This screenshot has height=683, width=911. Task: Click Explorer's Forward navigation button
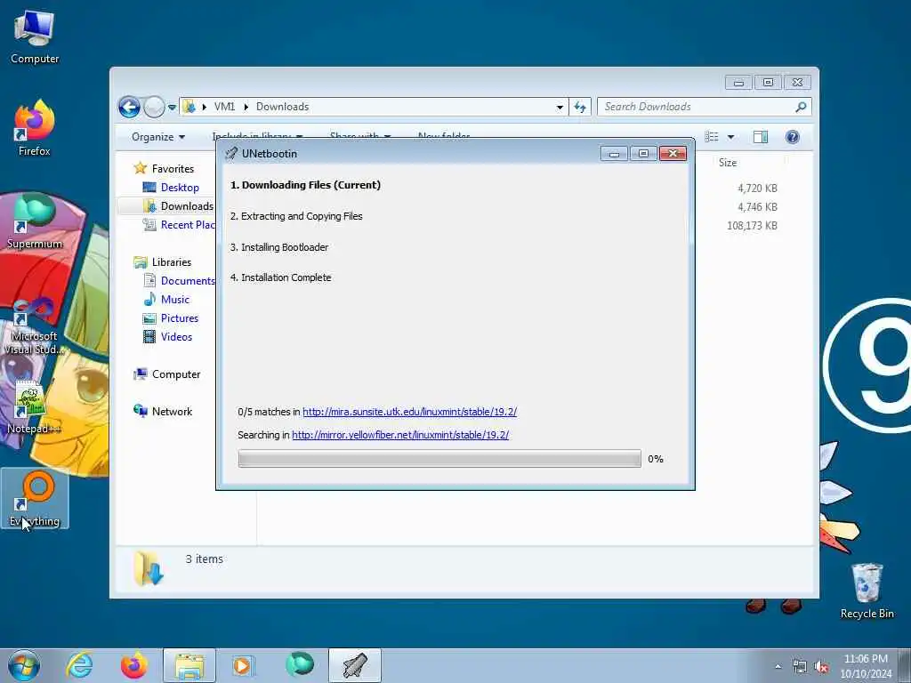pyautogui.click(x=154, y=107)
